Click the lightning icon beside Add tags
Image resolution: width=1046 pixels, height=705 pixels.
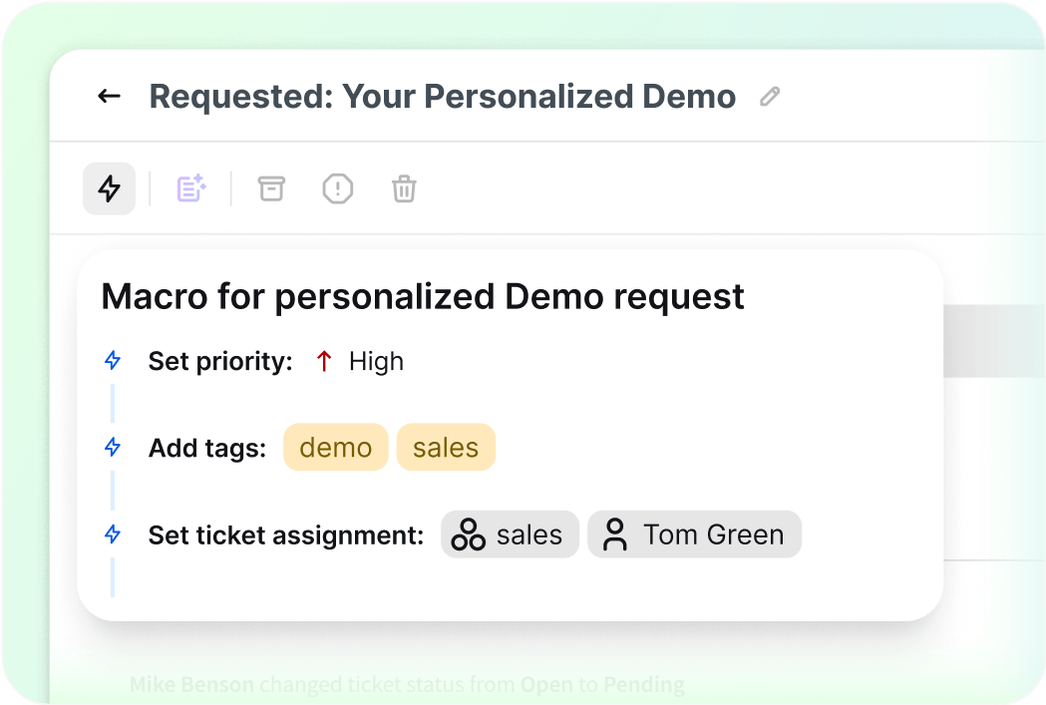pos(113,448)
